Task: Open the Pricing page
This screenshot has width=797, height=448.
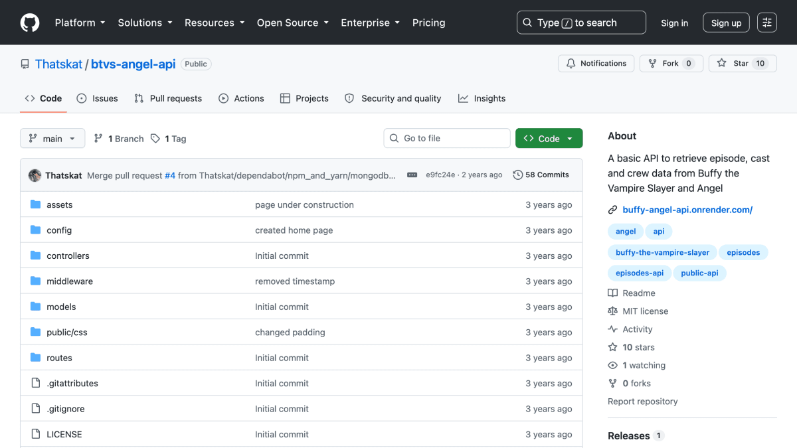Action: [x=429, y=23]
